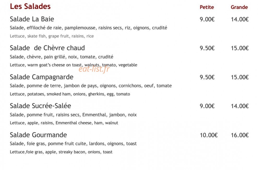Click the Salade Gourmande title
The height and width of the screenshot is (170, 258).
[x=38, y=135]
